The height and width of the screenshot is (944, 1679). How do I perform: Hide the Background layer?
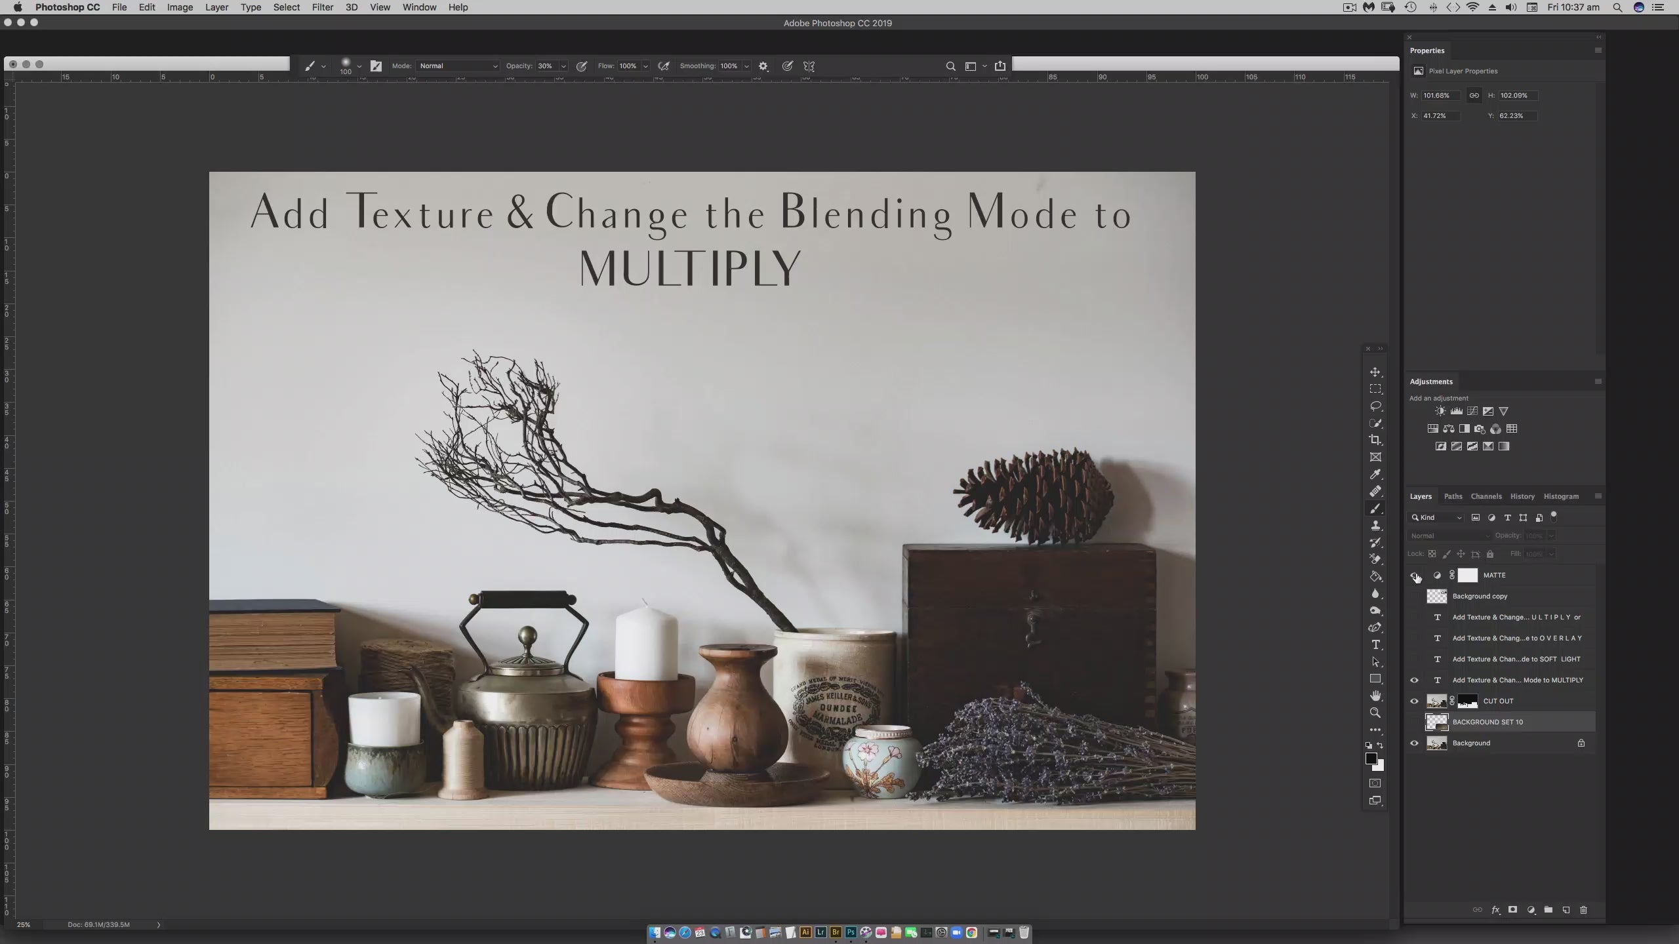pyautogui.click(x=1414, y=743)
